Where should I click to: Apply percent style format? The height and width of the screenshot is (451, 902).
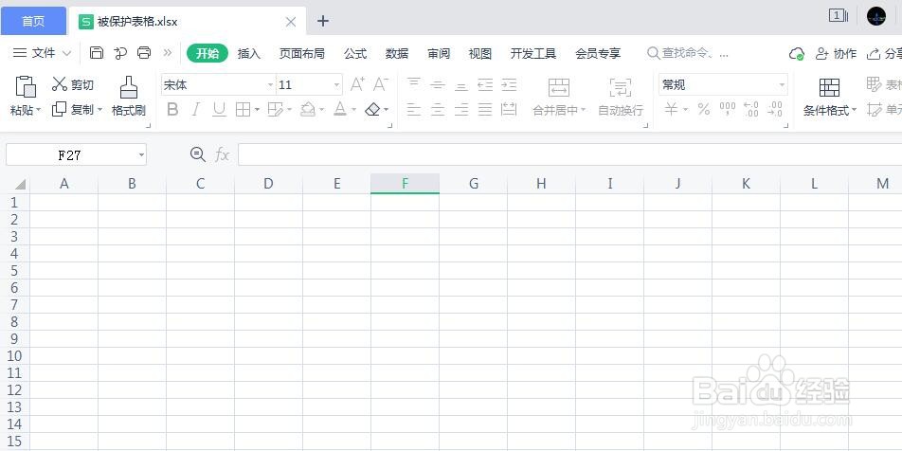click(x=704, y=109)
